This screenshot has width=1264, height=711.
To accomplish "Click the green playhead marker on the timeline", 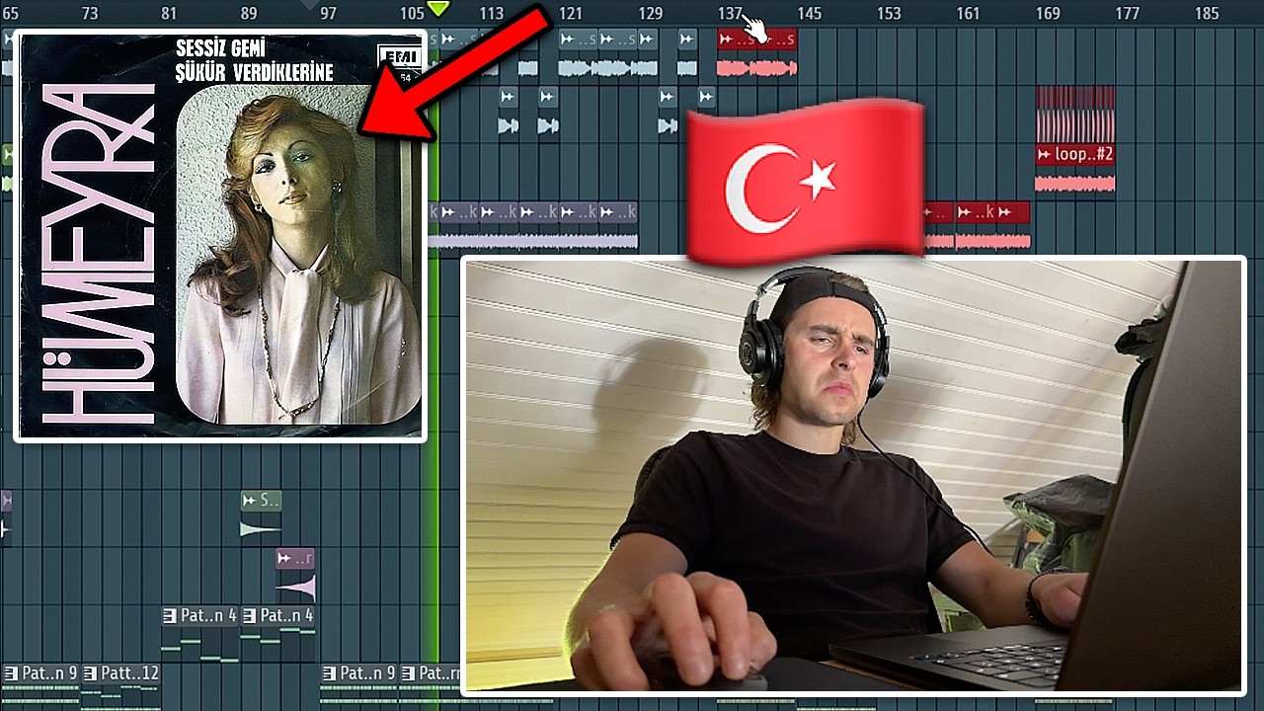I will pos(438,9).
